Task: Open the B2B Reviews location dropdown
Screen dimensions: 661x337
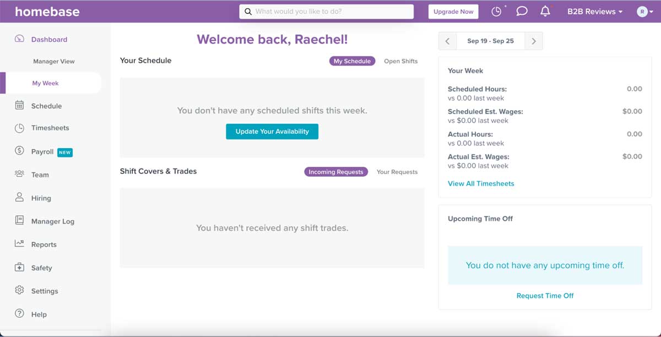Action: [x=594, y=11]
